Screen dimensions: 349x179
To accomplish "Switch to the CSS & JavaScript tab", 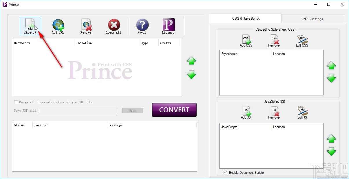I will (246, 19).
